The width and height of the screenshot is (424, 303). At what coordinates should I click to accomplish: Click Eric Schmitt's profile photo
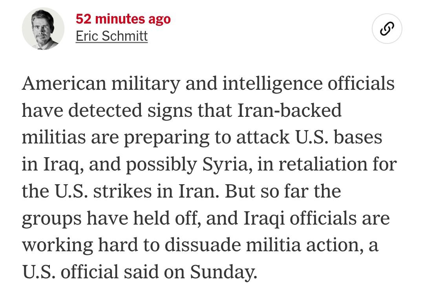pos(43,29)
